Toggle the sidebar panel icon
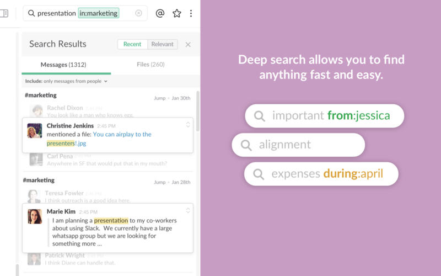Viewport: 441px width, 276px height. pyautogui.click(x=4, y=13)
